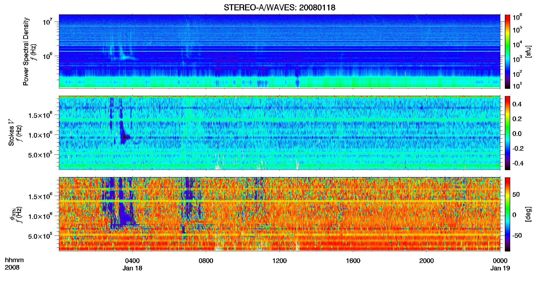
Task: Click the hhmm time format label
Action: coord(14,260)
